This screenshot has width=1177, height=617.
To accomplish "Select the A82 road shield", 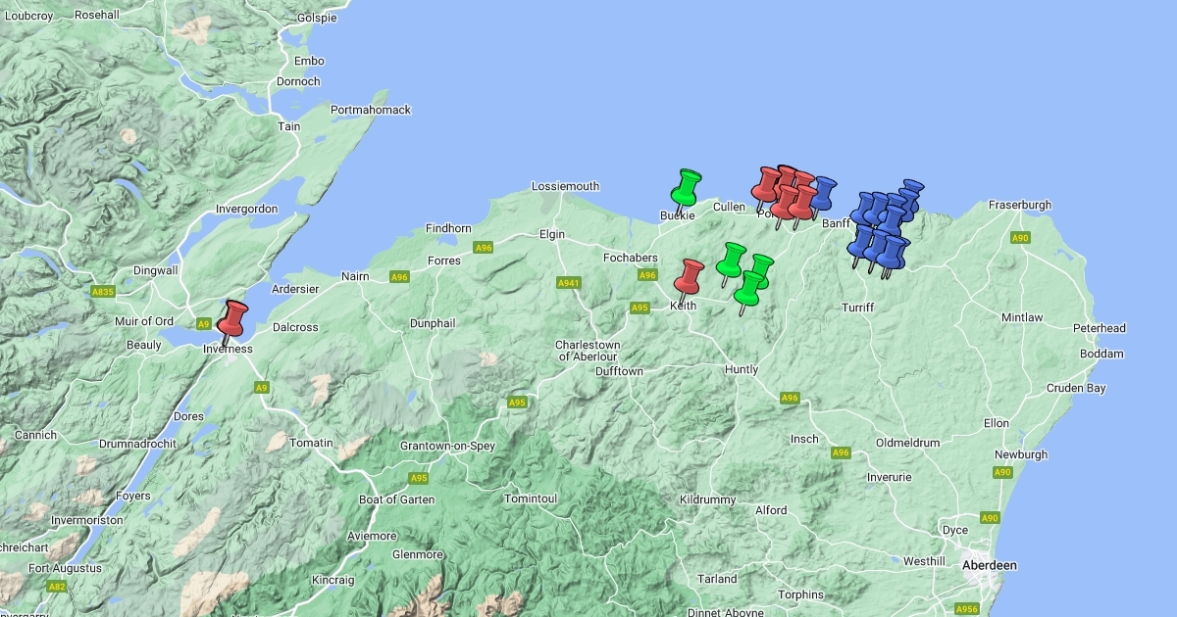I will (58, 587).
